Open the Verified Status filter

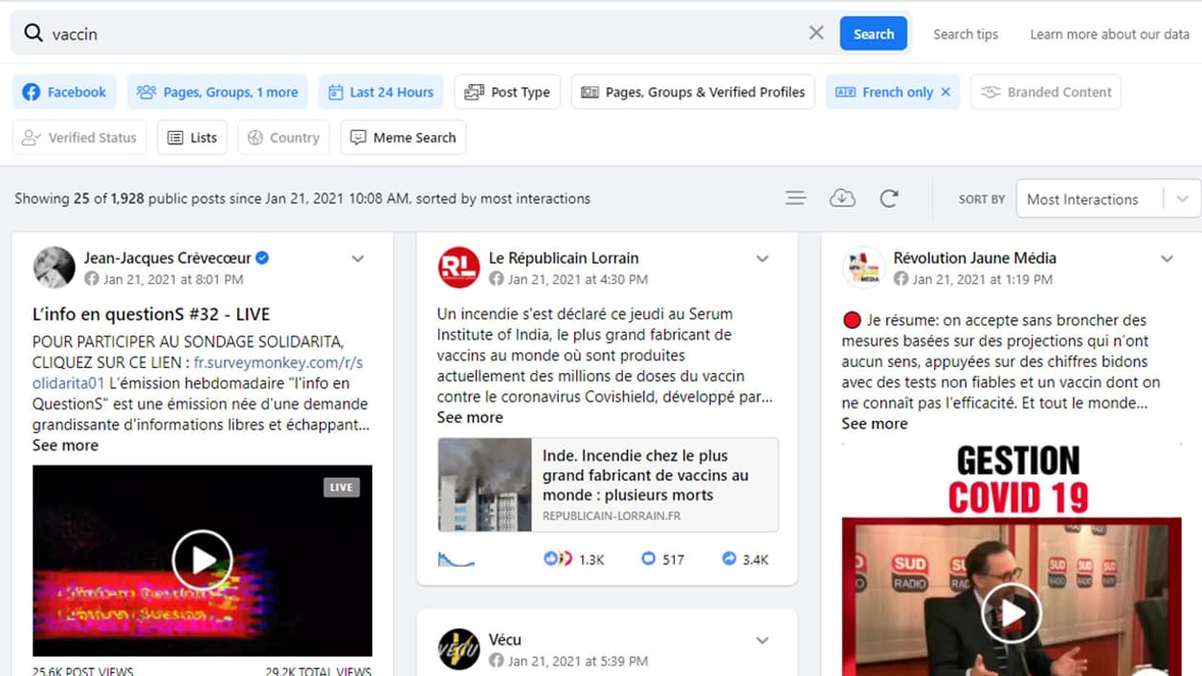point(79,138)
